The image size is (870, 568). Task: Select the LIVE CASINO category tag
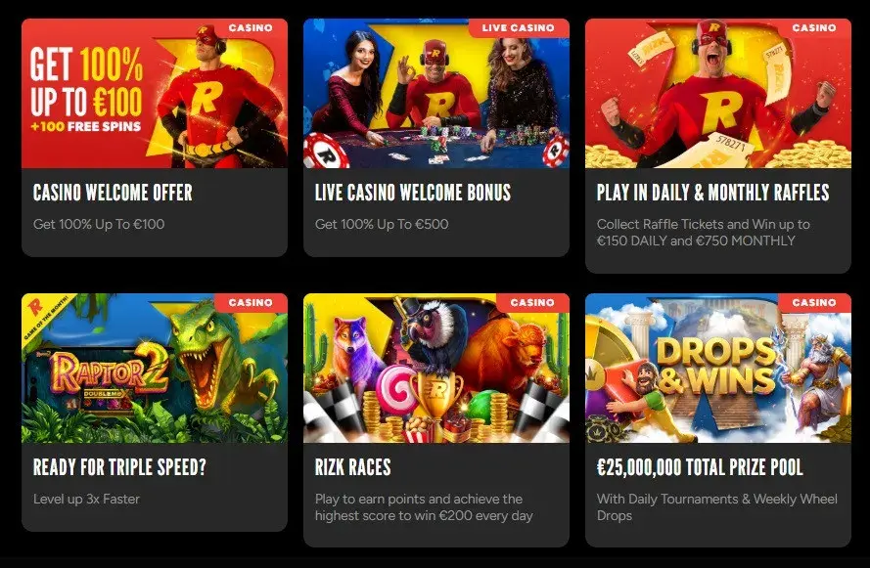(x=519, y=27)
